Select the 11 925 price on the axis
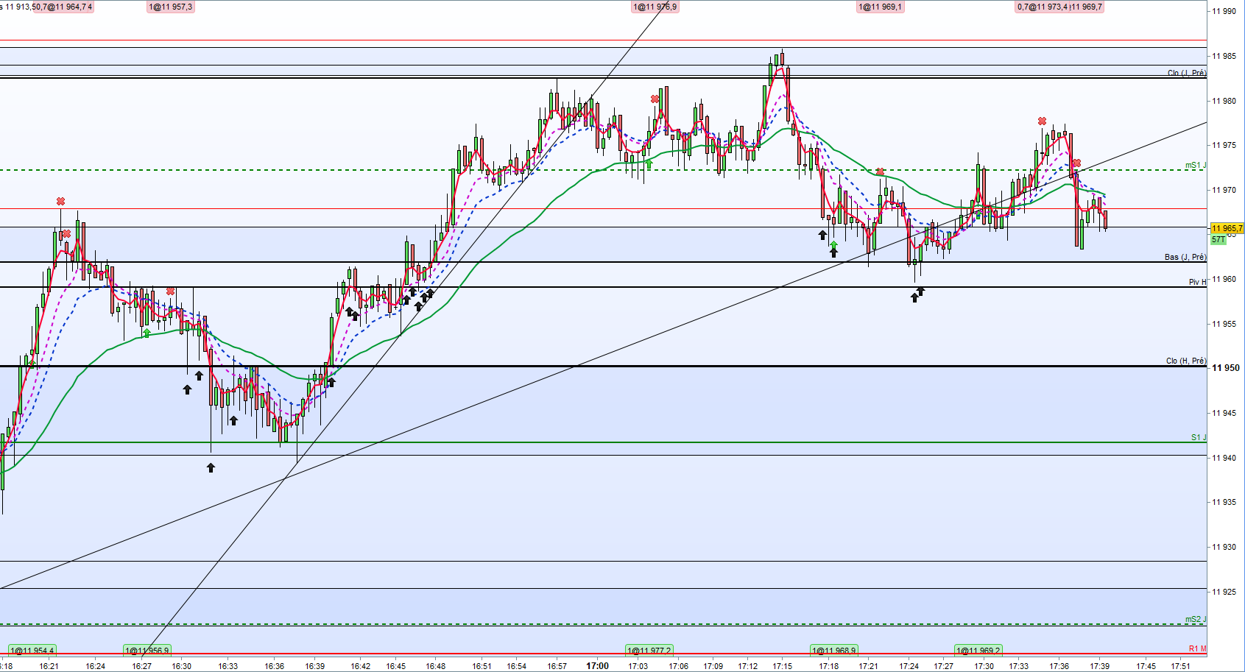The height and width of the screenshot is (672, 1245). (x=1224, y=592)
